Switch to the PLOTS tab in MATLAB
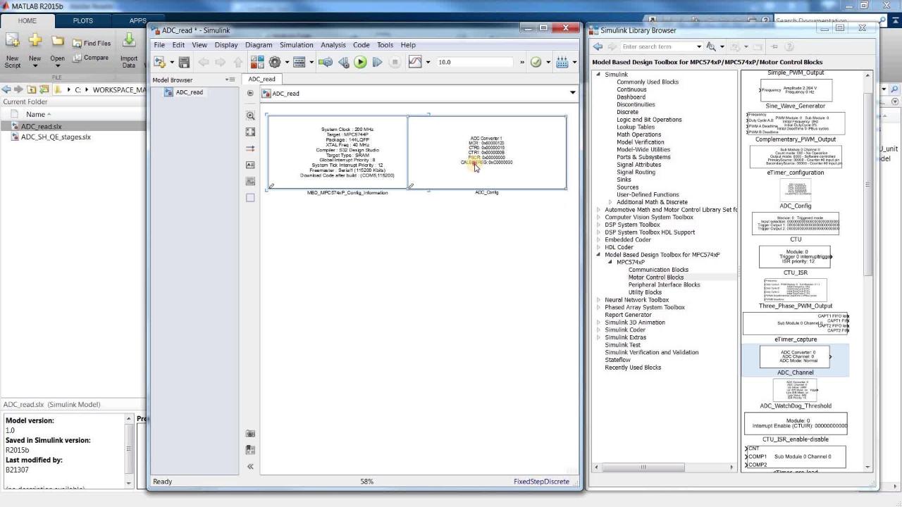Viewport: 902px width, 507px height. (x=82, y=20)
